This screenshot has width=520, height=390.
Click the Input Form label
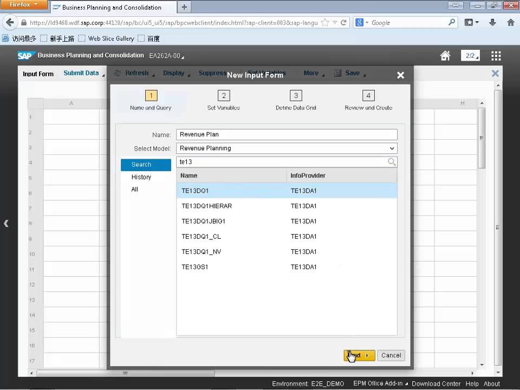coord(38,74)
